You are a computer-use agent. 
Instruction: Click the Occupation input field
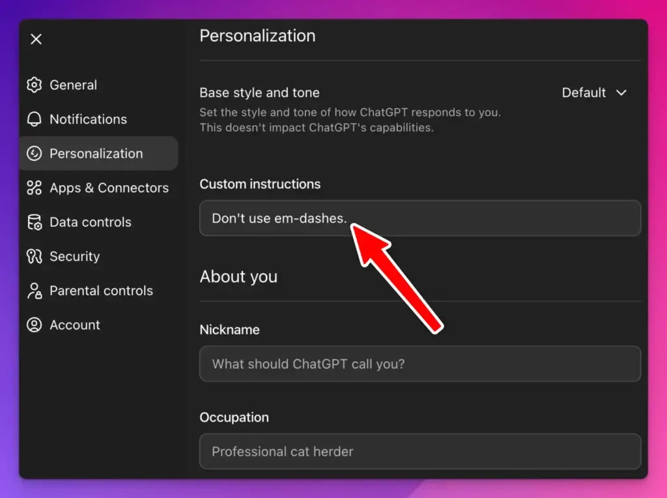[419, 451]
